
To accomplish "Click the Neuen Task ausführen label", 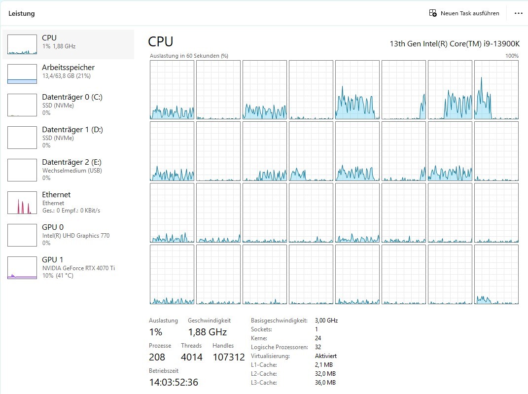I will (470, 13).
